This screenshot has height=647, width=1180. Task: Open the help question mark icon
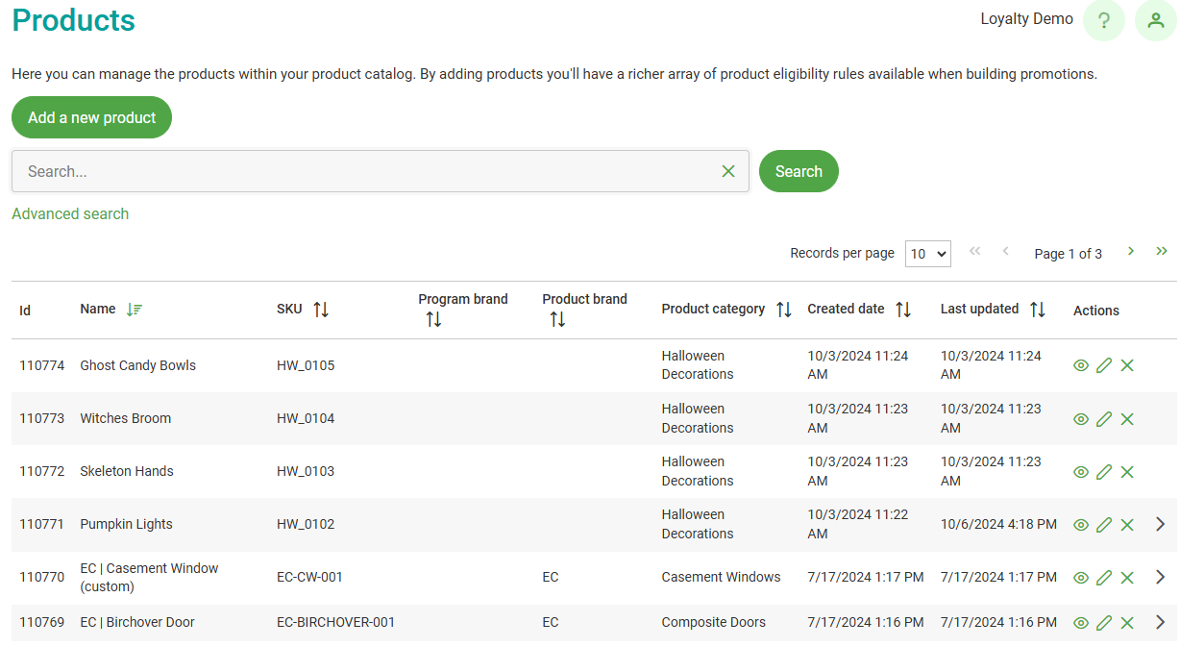[x=1103, y=20]
